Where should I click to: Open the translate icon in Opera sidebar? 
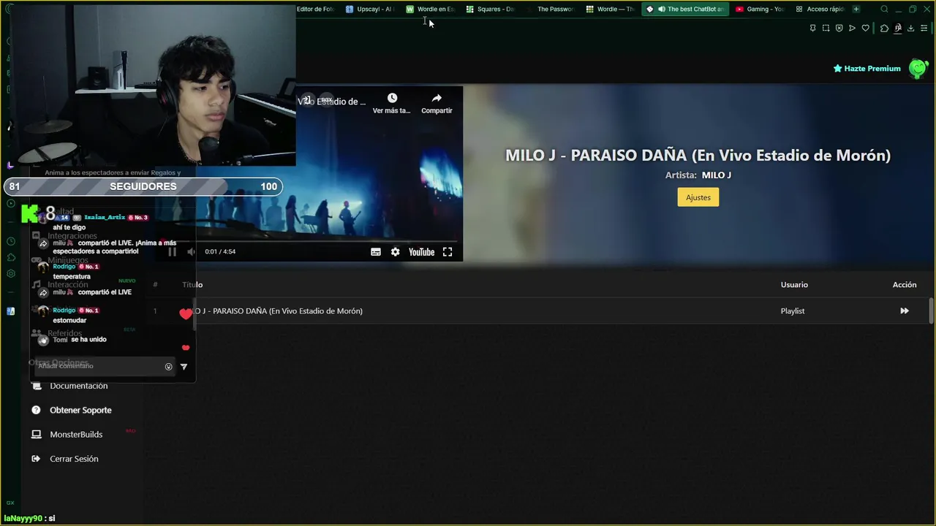(x=10, y=311)
